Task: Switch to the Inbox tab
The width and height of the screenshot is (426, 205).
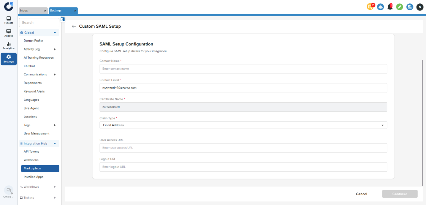Action: 34,11
